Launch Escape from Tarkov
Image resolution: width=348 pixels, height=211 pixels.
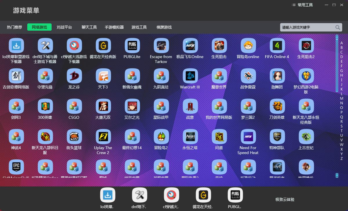click(161, 46)
